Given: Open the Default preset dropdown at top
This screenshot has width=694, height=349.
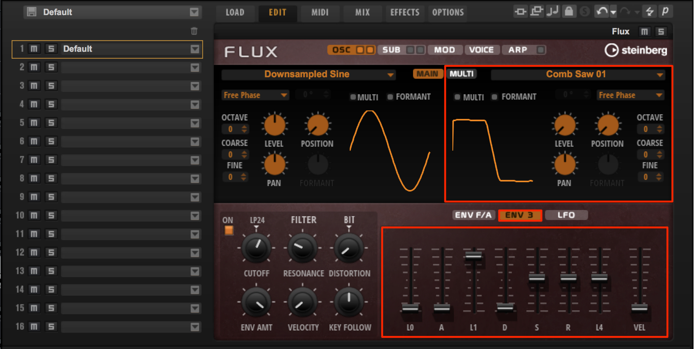Looking at the screenshot, I should [194, 12].
